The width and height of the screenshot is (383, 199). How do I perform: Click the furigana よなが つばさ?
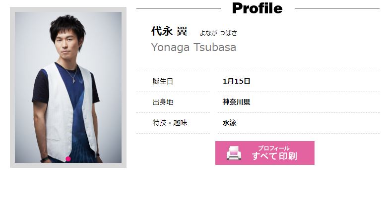click(x=218, y=33)
